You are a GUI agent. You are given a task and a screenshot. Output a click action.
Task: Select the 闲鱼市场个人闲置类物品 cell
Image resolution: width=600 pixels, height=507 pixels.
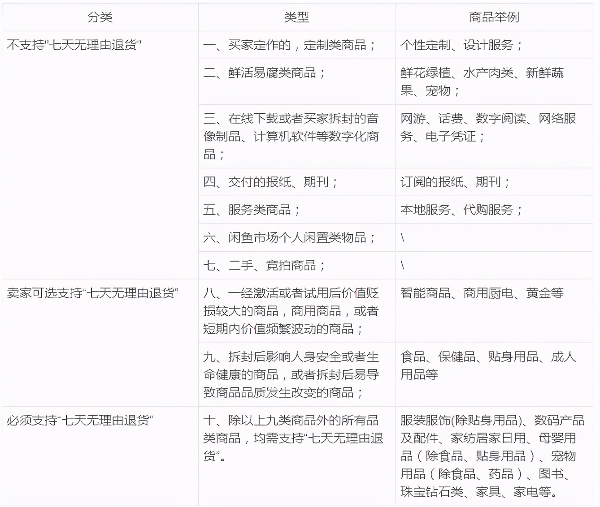tap(289, 237)
